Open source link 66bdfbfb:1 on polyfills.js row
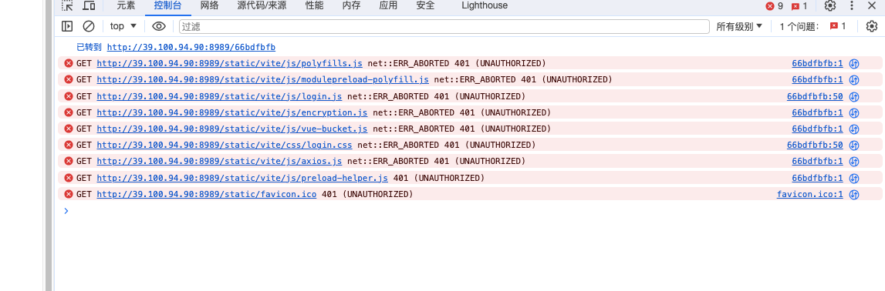 (x=817, y=64)
